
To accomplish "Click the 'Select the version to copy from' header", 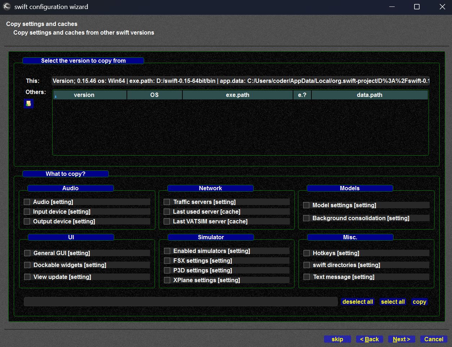I will coord(83,61).
